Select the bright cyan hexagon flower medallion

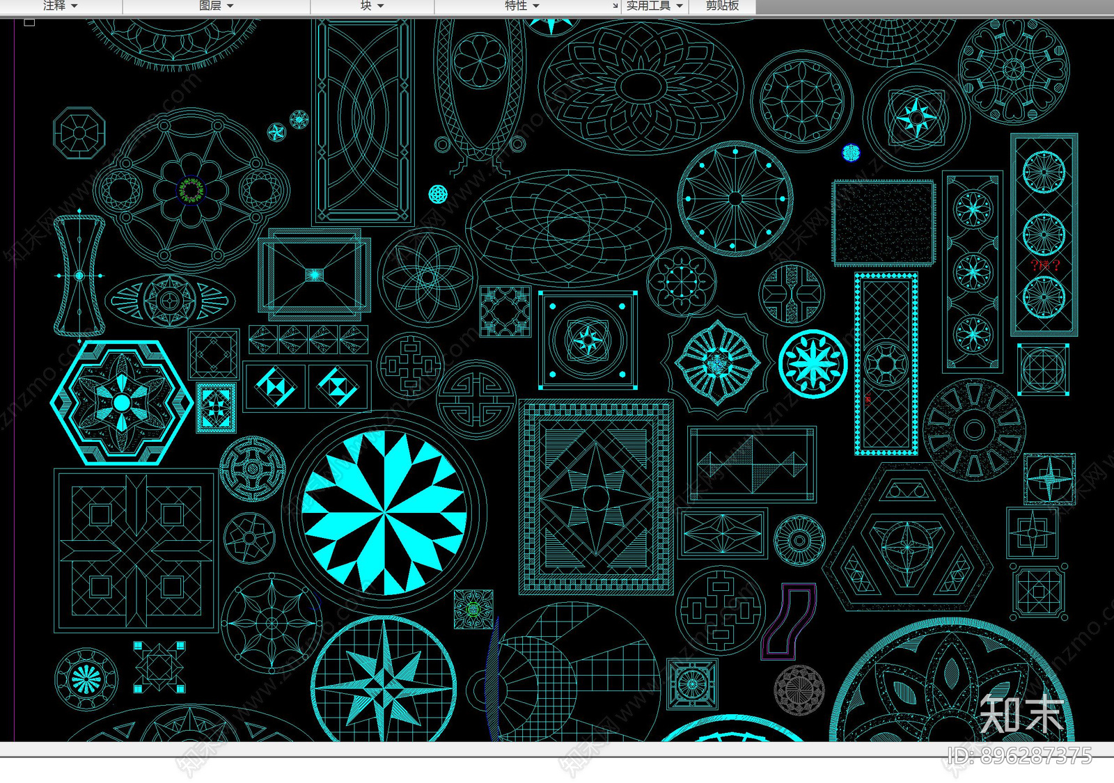pyautogui.click(x=122, y=402)
